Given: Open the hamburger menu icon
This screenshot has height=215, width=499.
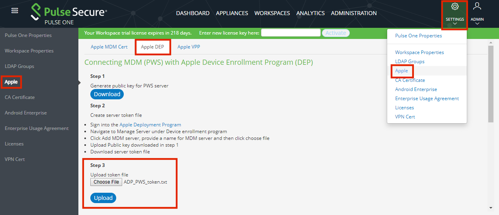Looking at the screenshot, I should [x=15, y=11].
